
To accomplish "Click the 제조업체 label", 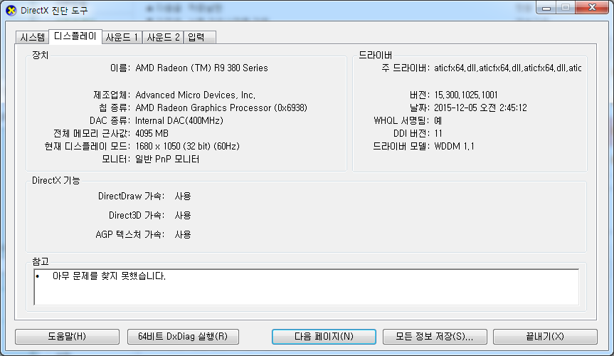I will coord(112,95).
